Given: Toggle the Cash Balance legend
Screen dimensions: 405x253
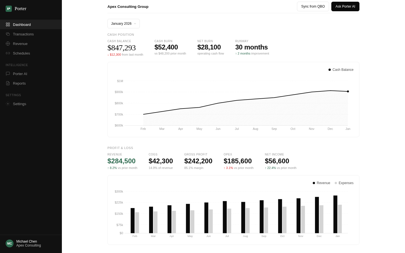Looking at the screenshot, I should coord(341,70).
